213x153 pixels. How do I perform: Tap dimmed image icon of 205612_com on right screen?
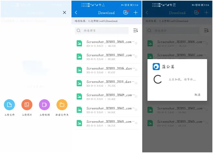150,110
